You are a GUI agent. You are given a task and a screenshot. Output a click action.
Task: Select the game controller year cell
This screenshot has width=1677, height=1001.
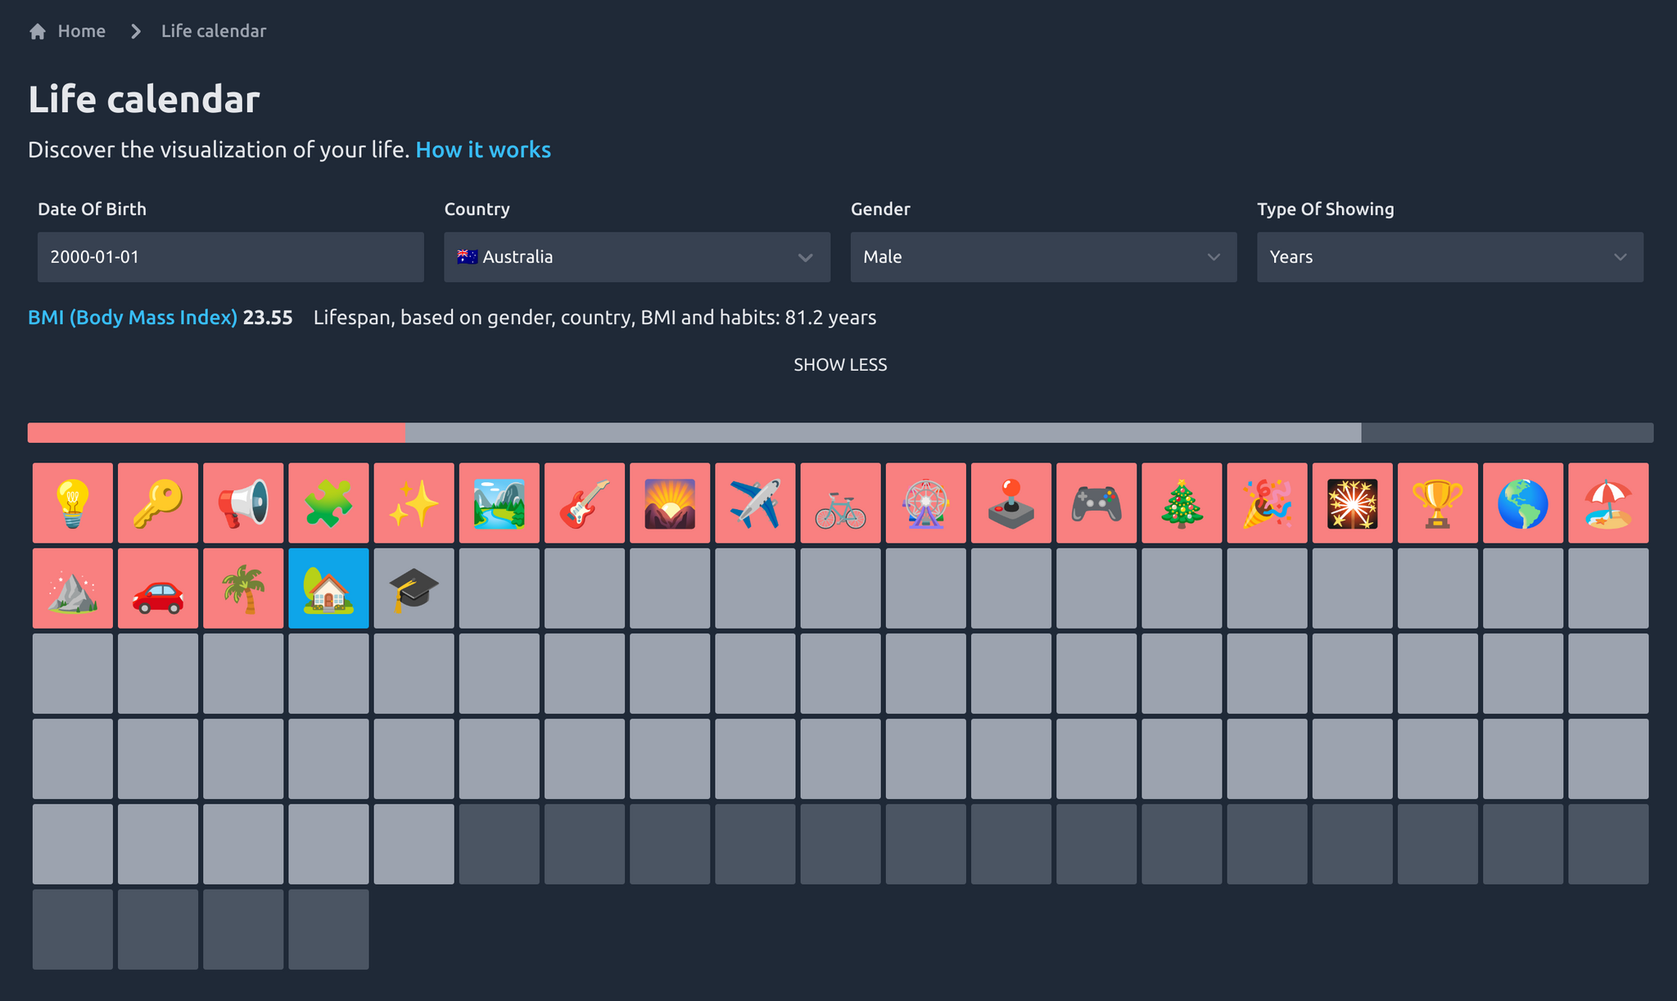[x=1096, y=503]
